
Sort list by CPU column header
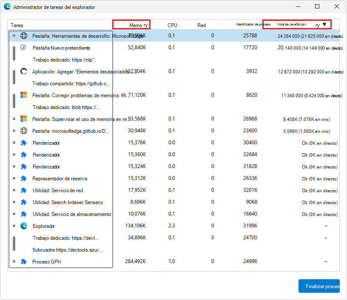click(172, 25)
